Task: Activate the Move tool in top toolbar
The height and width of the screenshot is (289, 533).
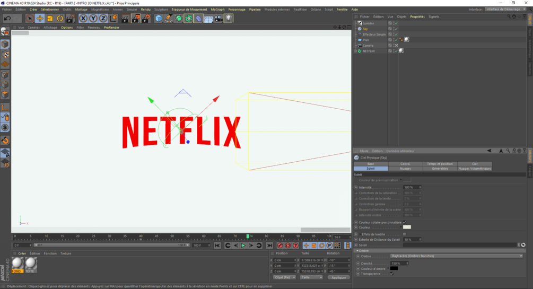Action: [x=40, y=19]
